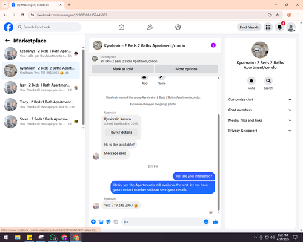Screen dimensions: 303x242
Task: Search in conversation magnifier icon
Action: click(x=268, y=81)
